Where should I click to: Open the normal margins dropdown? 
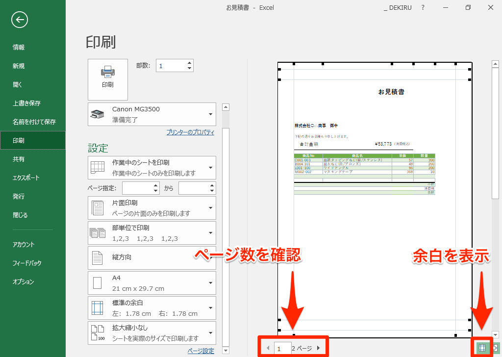coord(152,308)
